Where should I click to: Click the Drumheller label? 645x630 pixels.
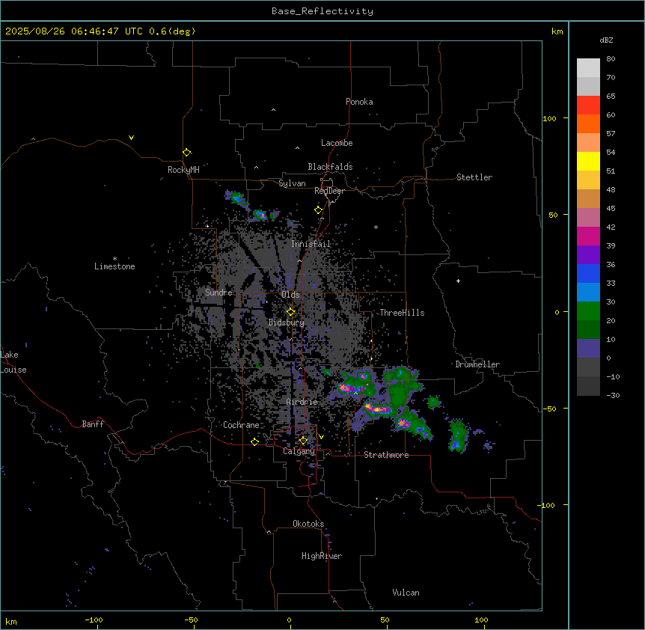point(477,364)
